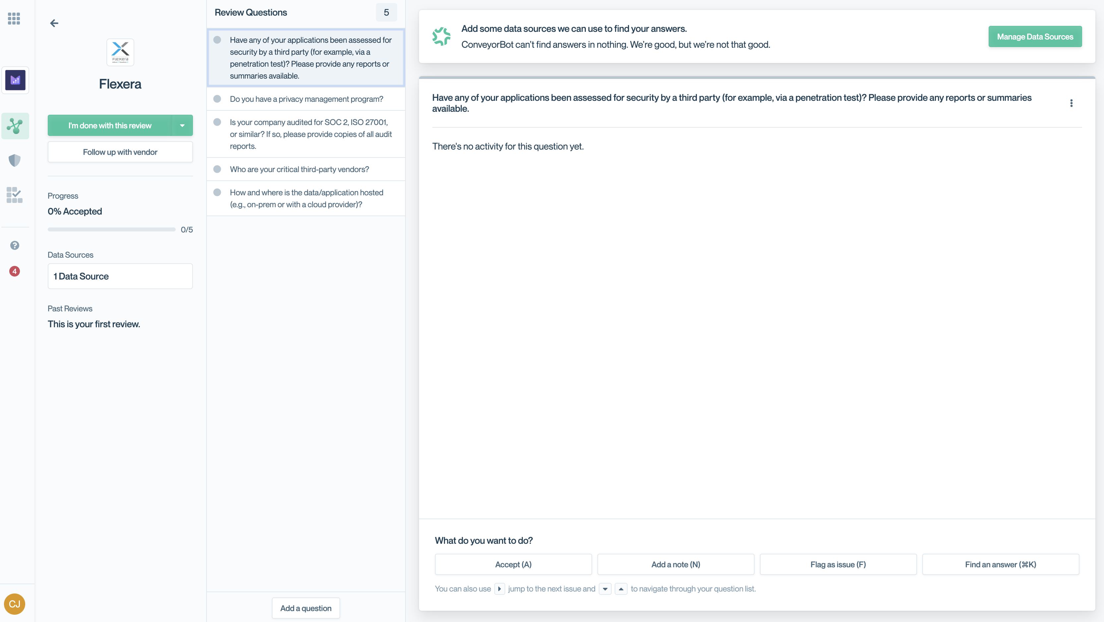
Task: Expand the dropdown arrow beside done with review
Action: 182,126
